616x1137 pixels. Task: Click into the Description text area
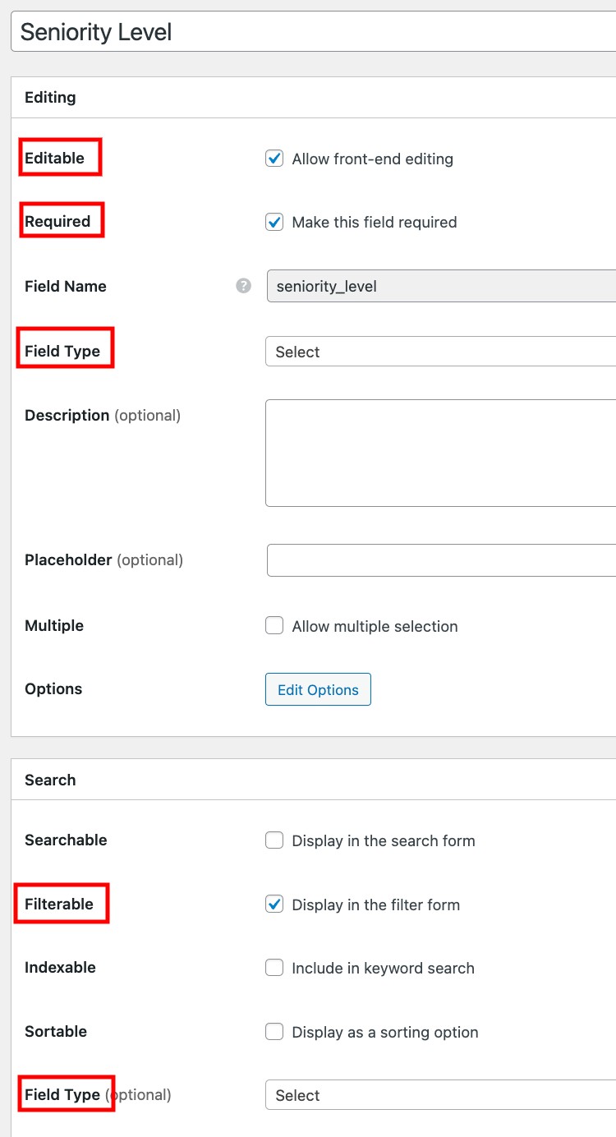pyautogui.click(x=435, y=452)
